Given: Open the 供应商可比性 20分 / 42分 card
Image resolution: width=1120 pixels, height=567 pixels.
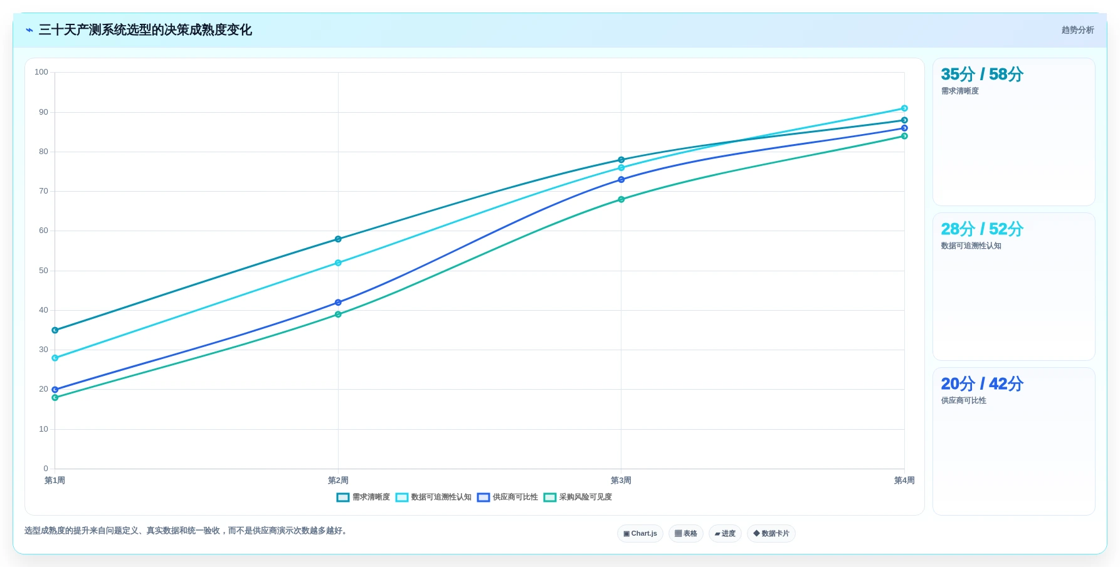Looking at the screenshot, I should (1014, 442).
